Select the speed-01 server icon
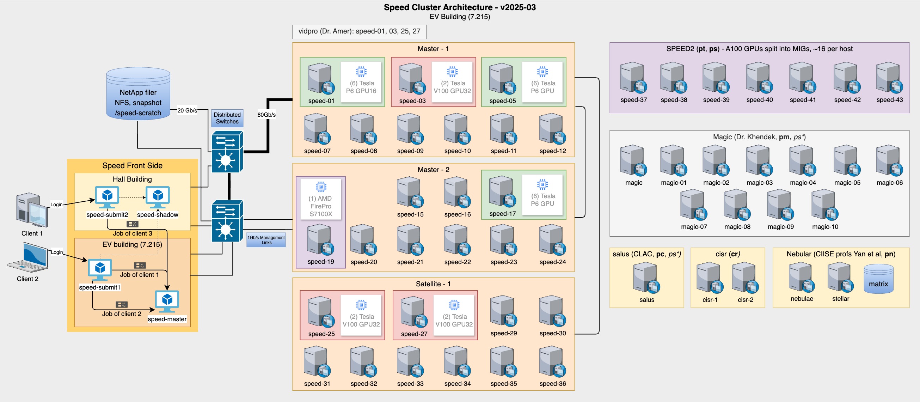The height and width of the screenshot is (402, 920). click(x=321, y=79)
